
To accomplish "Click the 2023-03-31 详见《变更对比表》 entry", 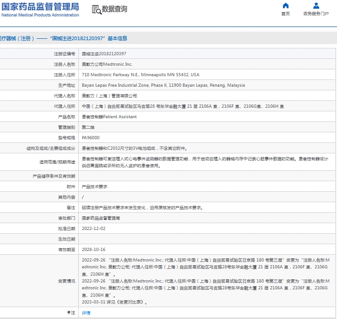I will pyautogui.click(x=115, y=302).
